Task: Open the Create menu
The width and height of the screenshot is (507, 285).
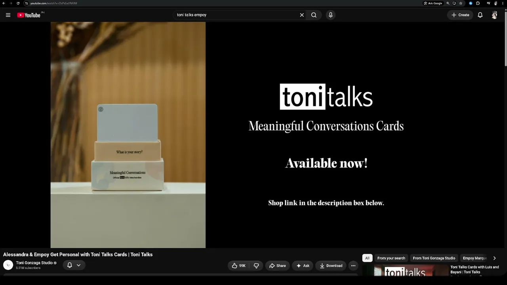Action: [460, 15]
